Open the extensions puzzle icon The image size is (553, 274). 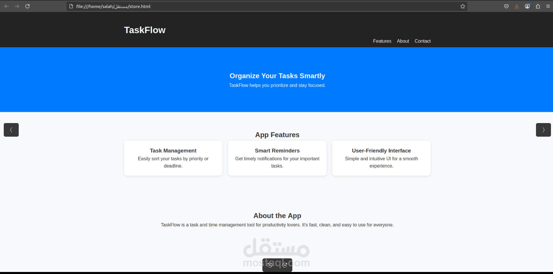click(538, 6)
